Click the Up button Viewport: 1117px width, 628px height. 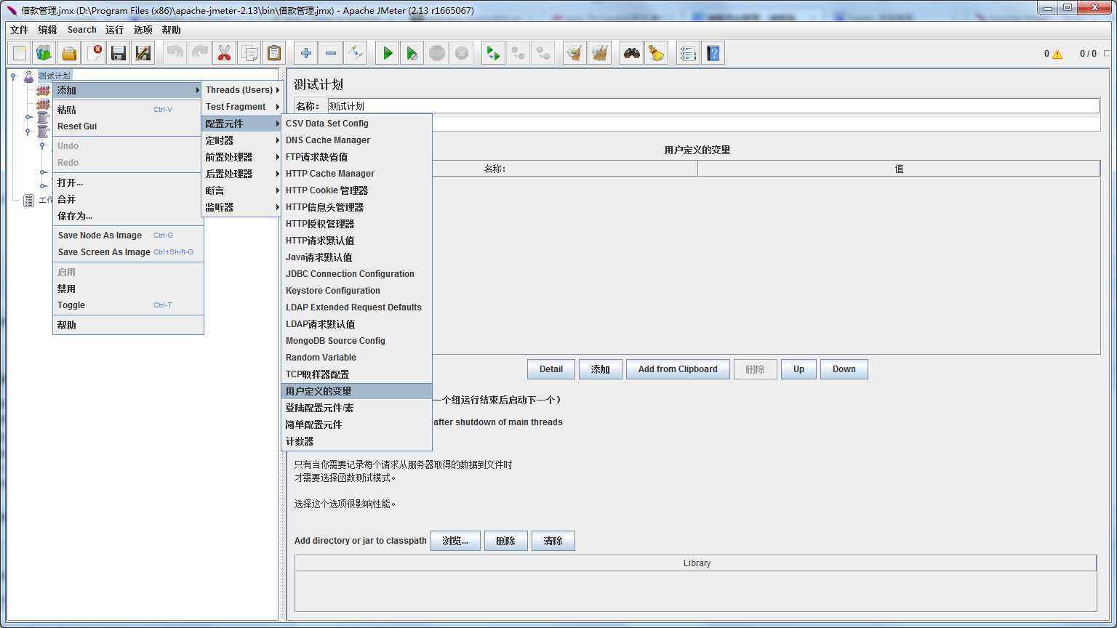[798, 369]
